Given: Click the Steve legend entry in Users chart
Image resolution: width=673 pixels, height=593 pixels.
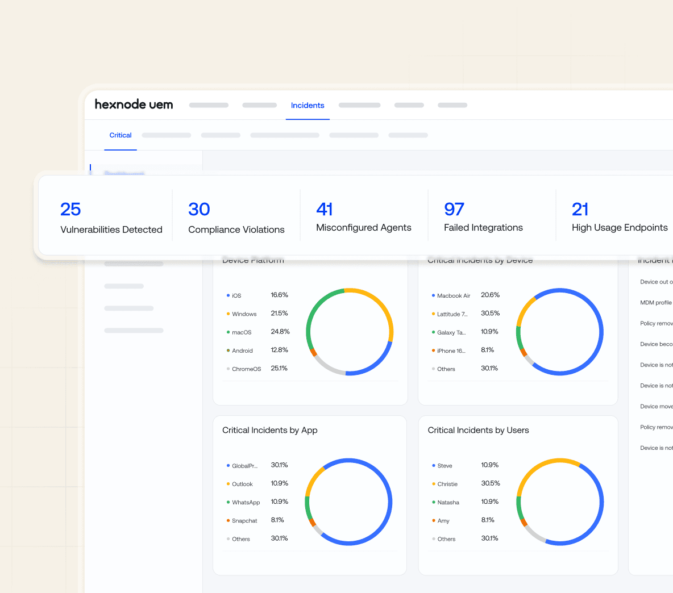Looking at the screenshot, I should pyautogui.click(x=444, y=466).
